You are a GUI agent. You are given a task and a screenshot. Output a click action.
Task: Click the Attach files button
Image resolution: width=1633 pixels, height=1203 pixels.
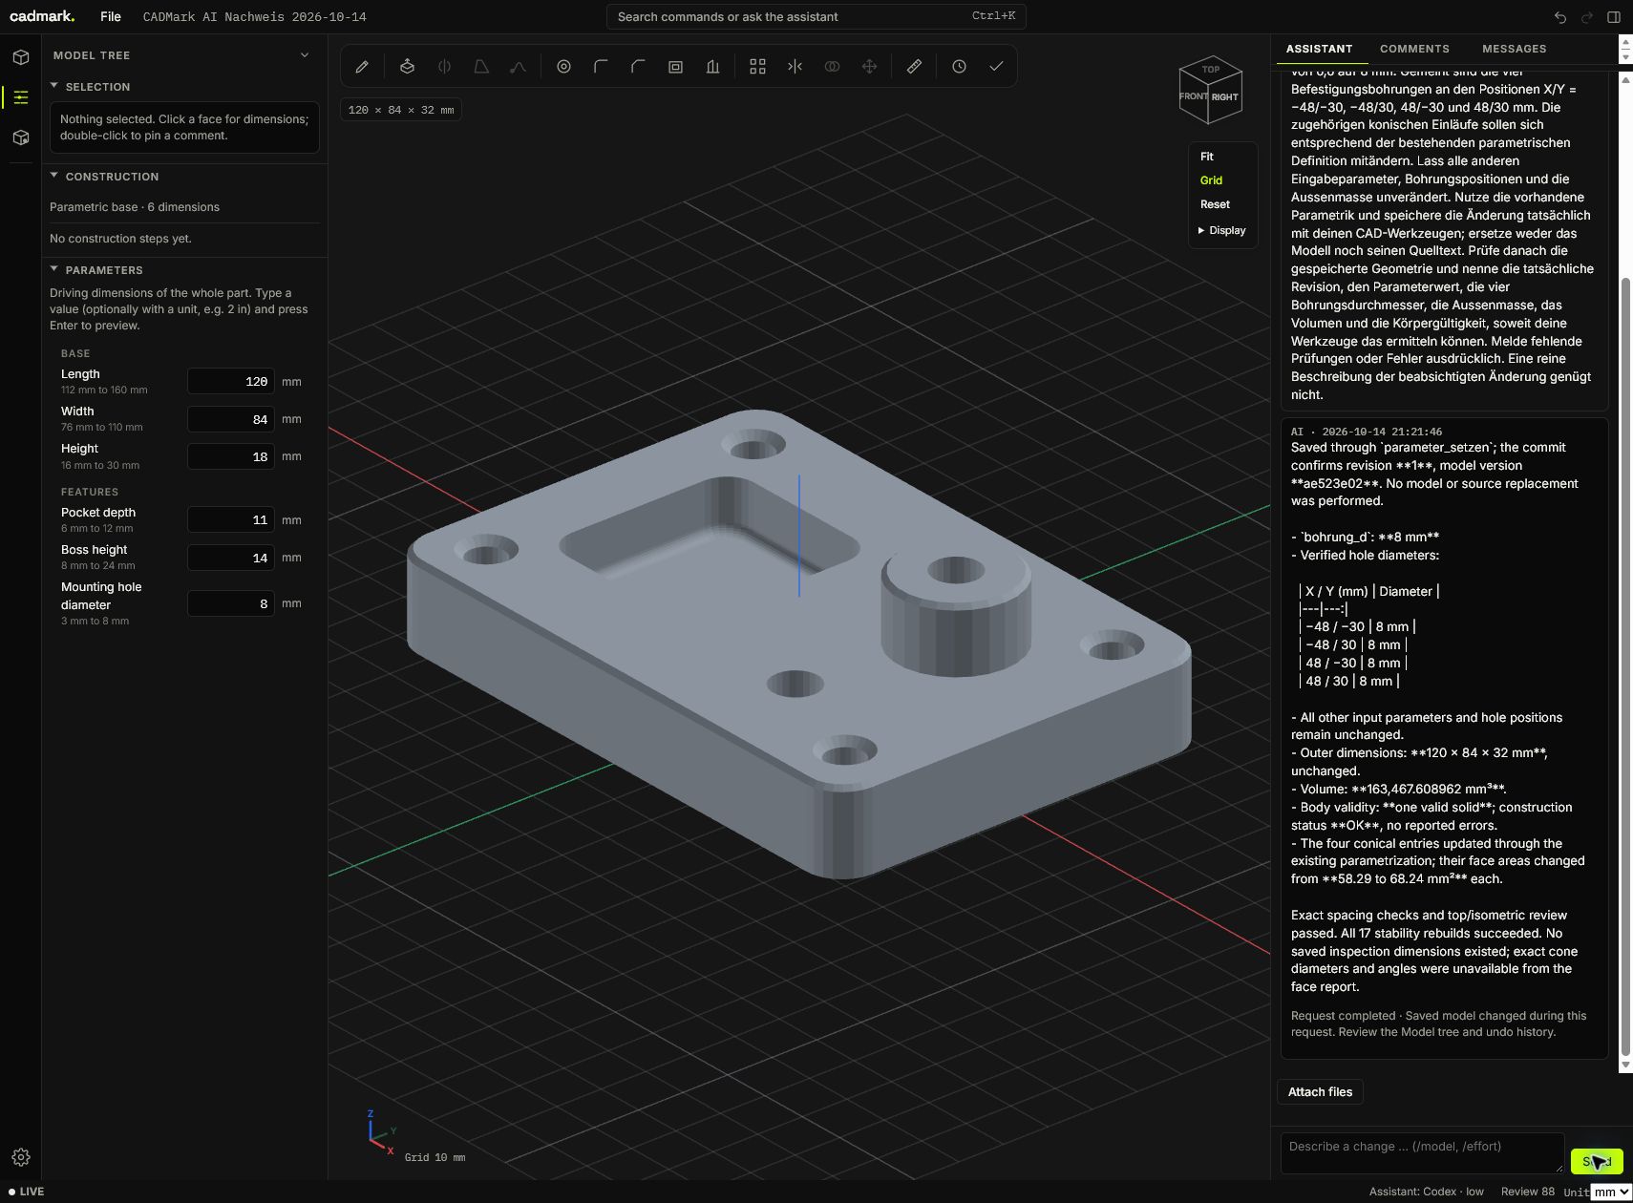1320,1092
